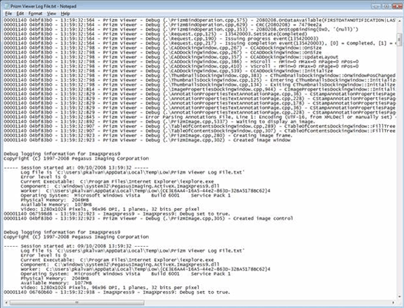Click the vertical scrollbar thumb
The height and width of the screenshot is (308, 404).
tap(400, 39)
